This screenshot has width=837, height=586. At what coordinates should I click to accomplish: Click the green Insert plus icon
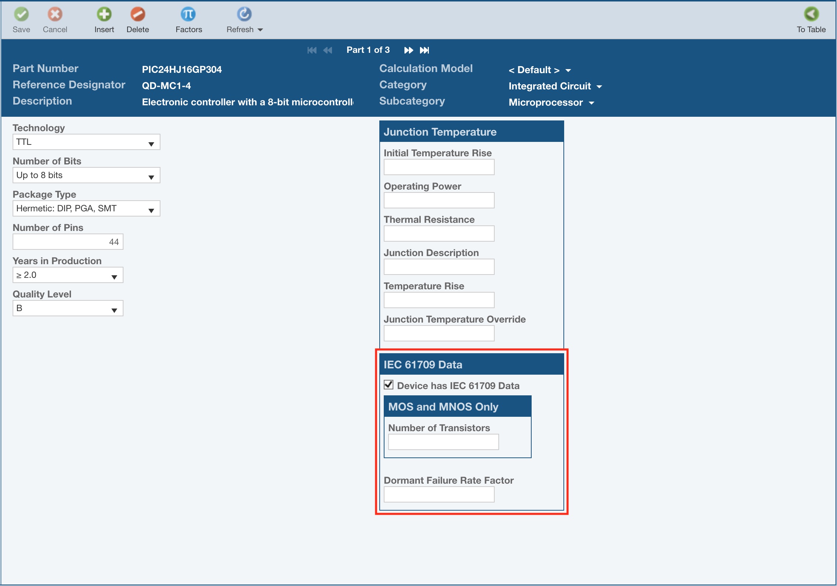104,14
